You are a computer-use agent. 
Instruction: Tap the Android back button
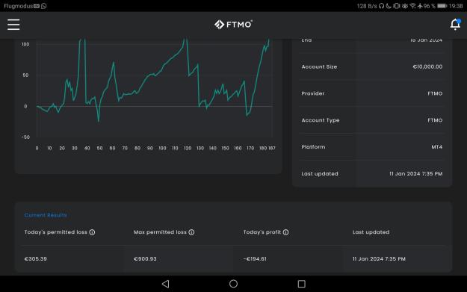[166, 284]
